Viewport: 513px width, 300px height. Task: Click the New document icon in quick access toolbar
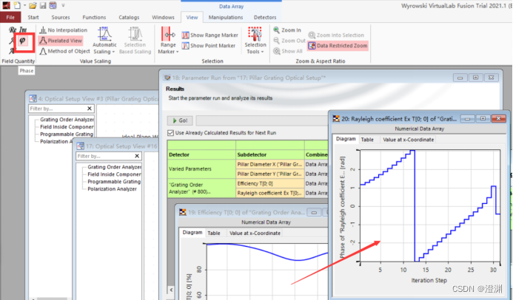pyautogui.click(x=17, y=5)
